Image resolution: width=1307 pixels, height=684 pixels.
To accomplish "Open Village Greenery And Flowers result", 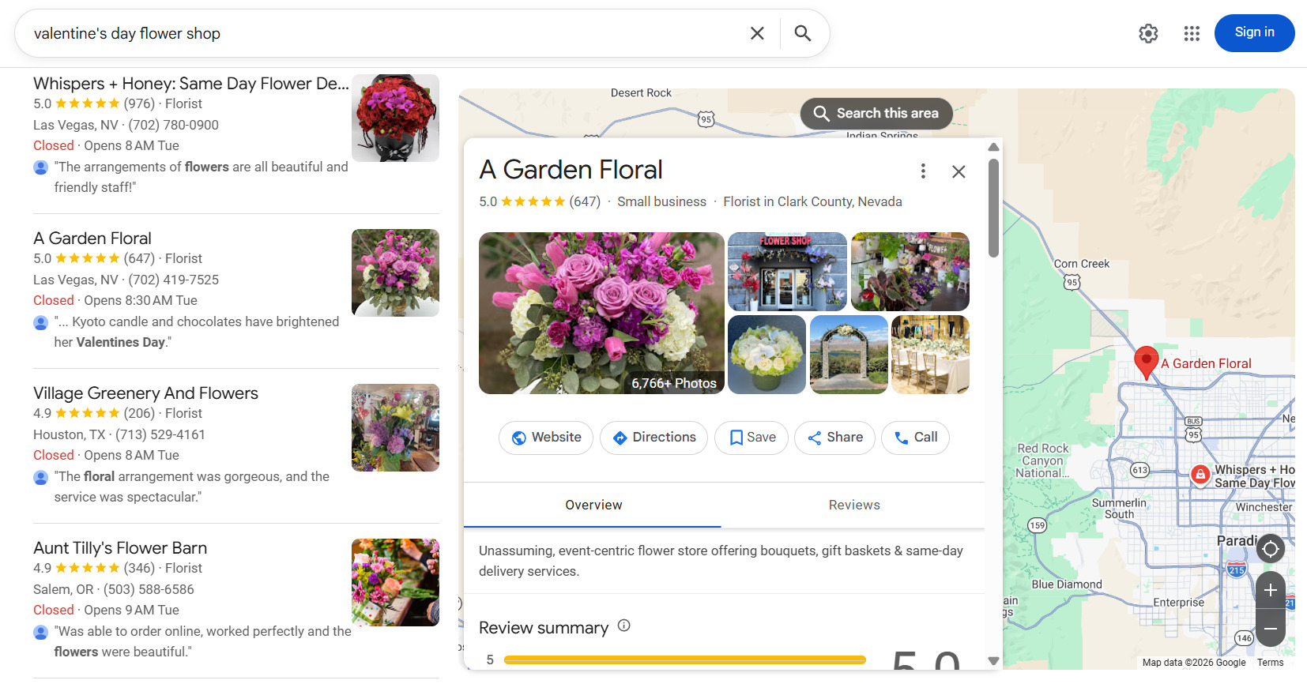I will (145, 393).
